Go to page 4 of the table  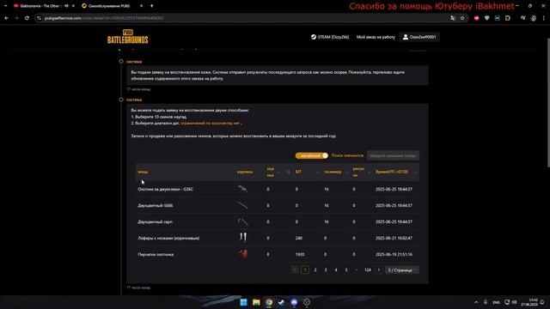click(336, 270)
